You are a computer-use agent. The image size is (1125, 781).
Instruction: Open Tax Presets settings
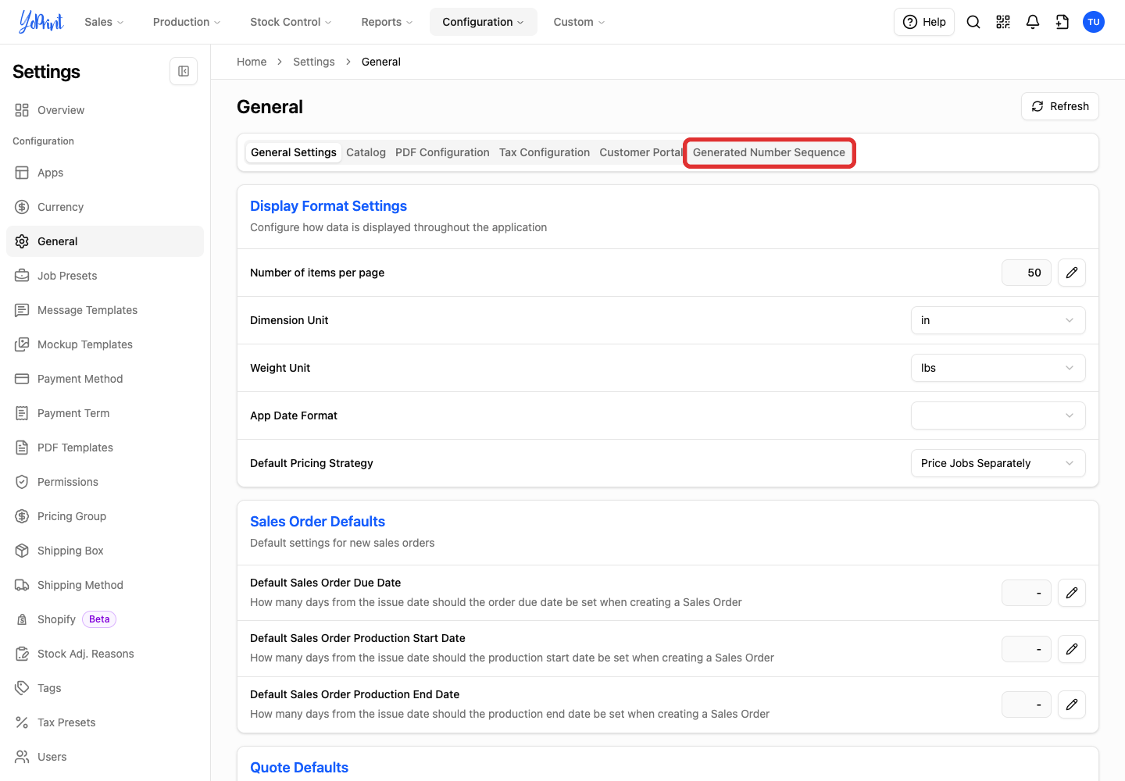[105, 722]
